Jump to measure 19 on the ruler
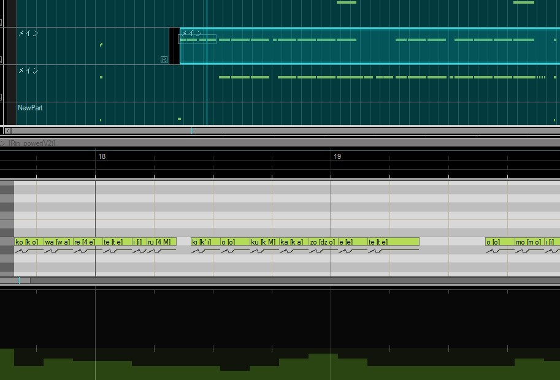The image size is (560, 380). click(x=337, y=156)
